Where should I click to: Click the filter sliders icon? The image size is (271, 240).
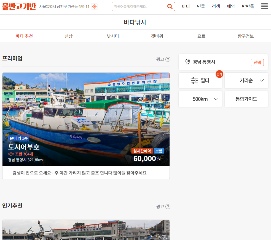(x=194, y=81)
